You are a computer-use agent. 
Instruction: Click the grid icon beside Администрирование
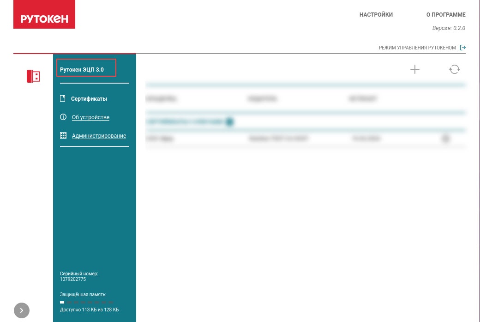(63, 135)
